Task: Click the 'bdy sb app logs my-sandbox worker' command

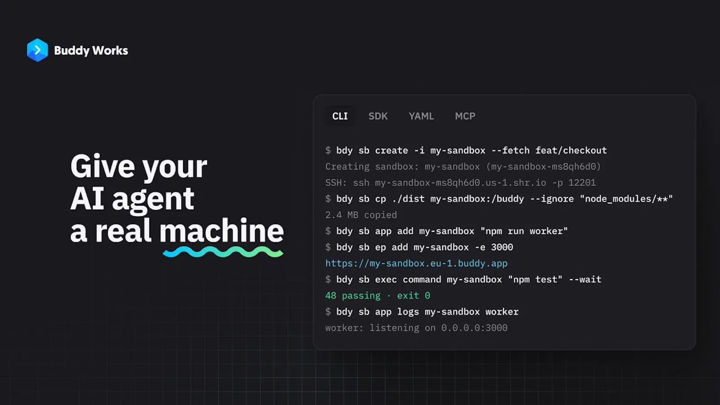Action: click(x=422, y=312)
